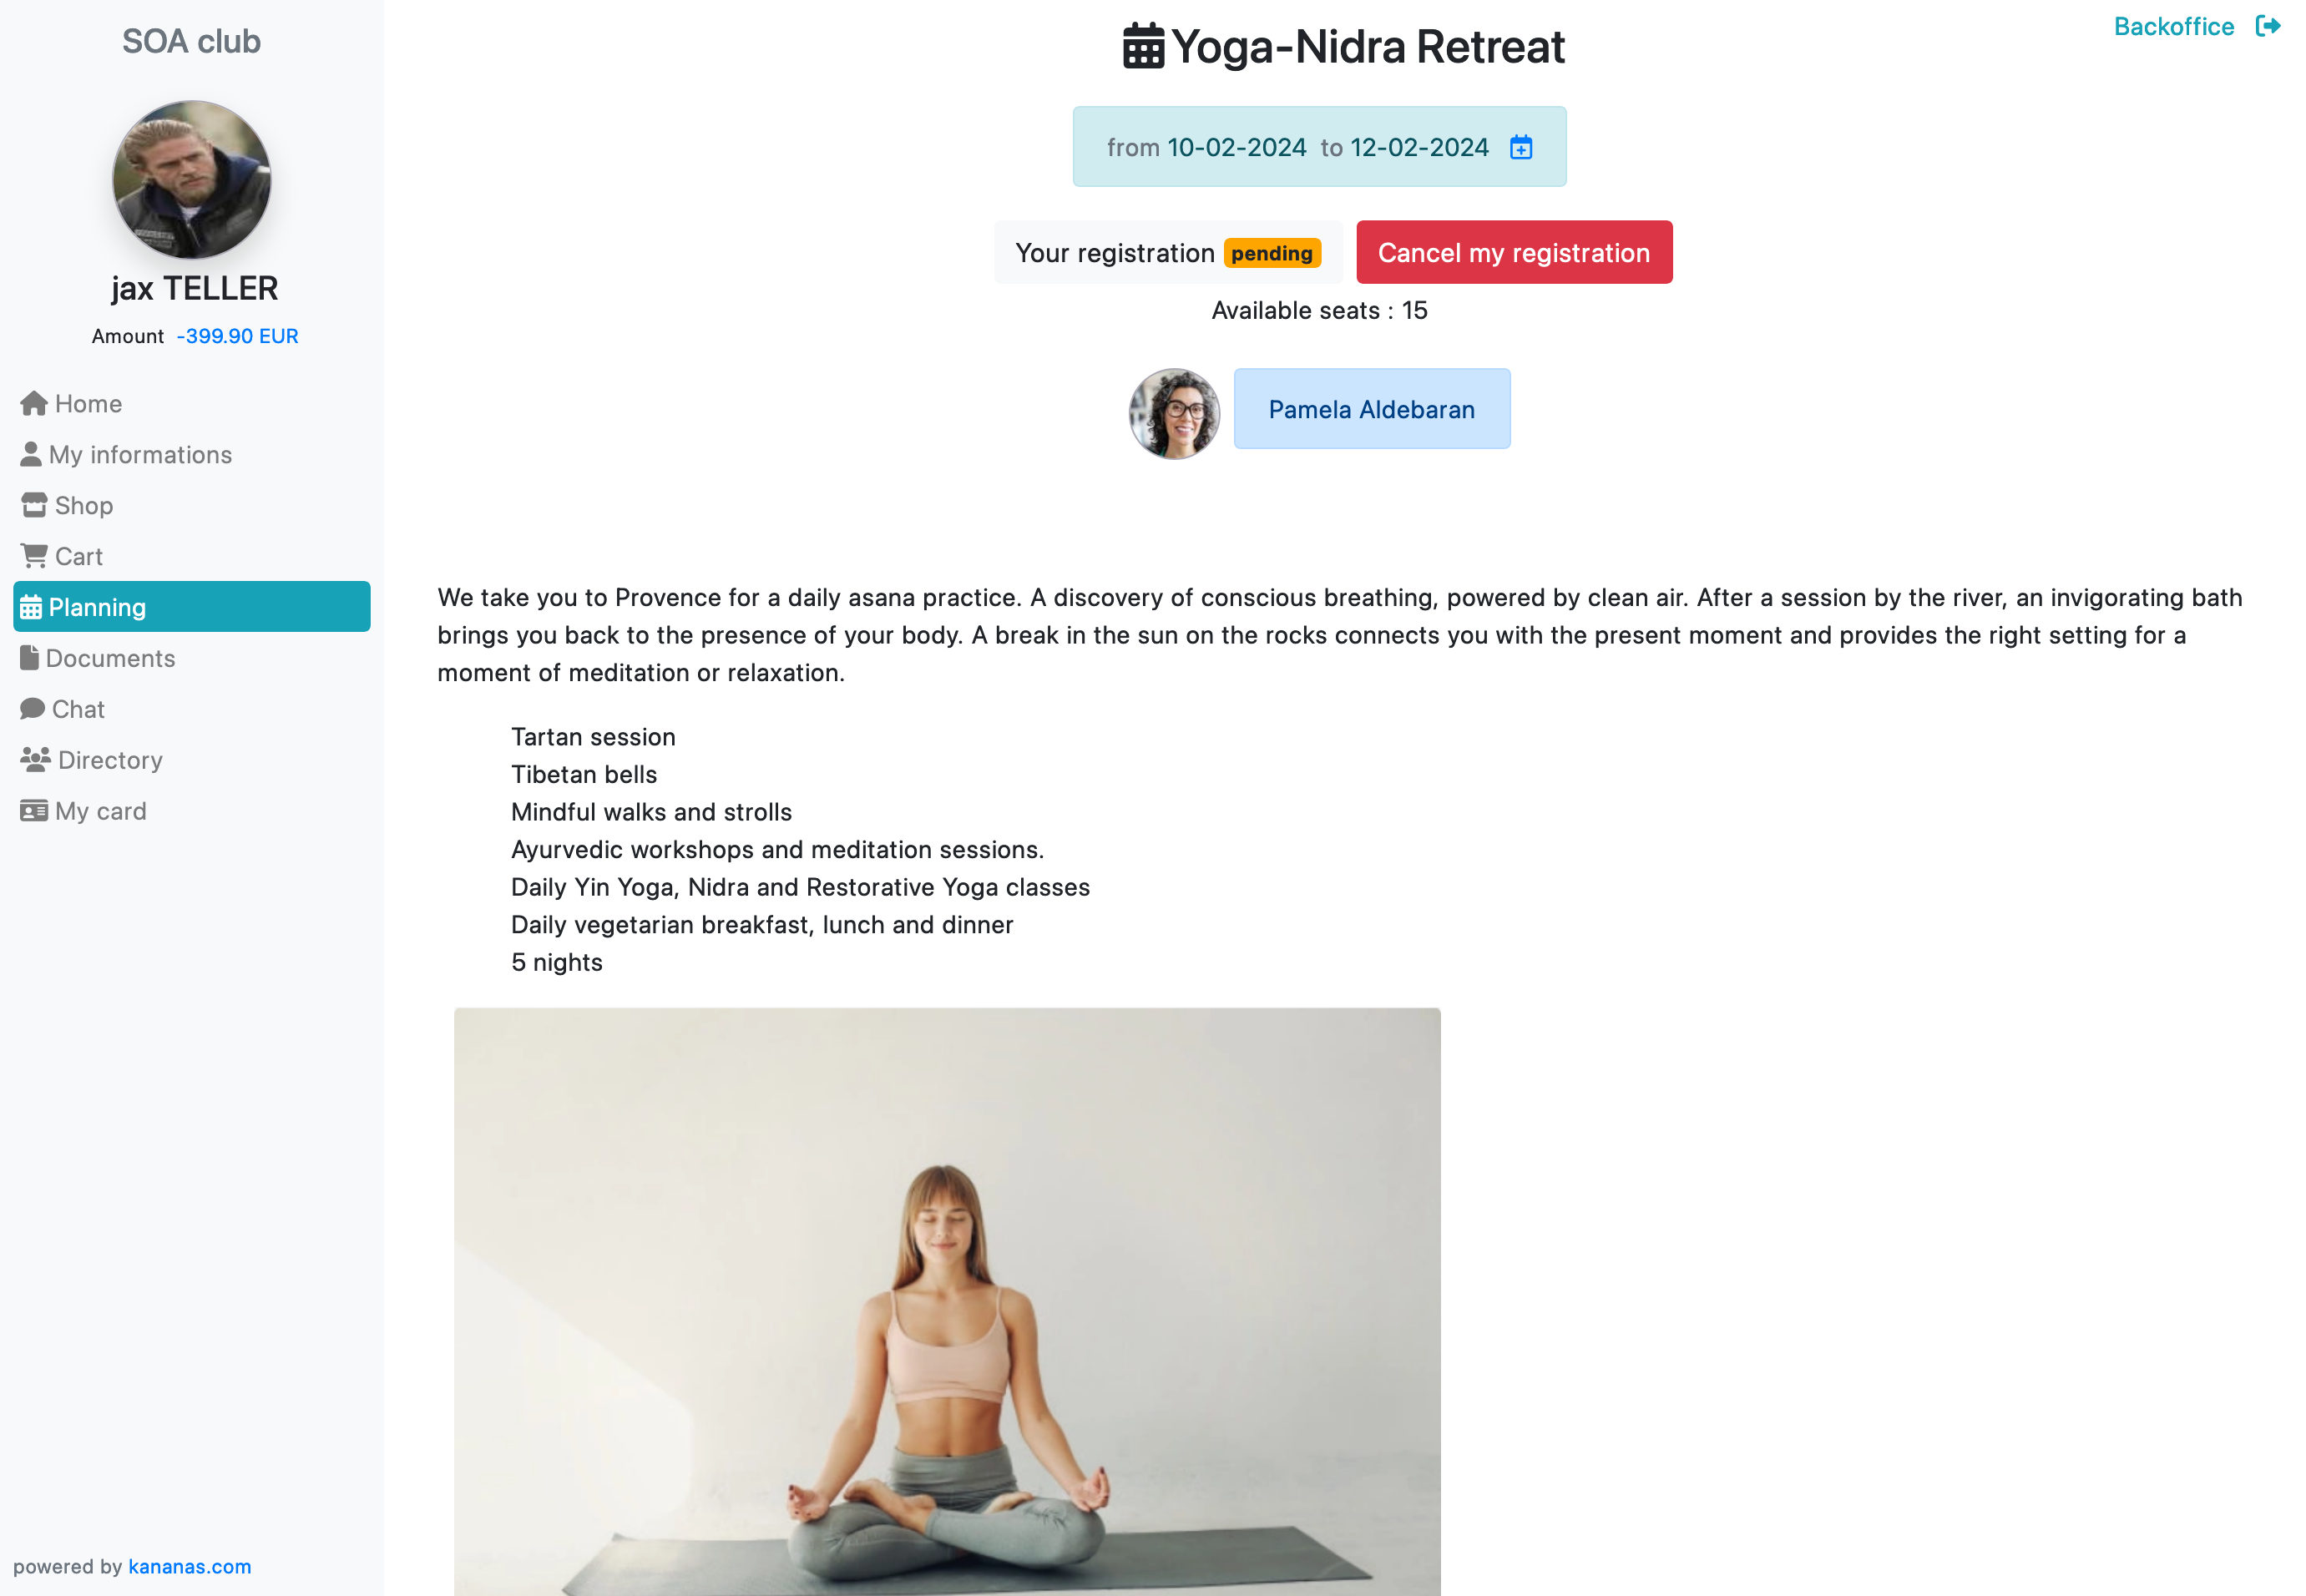Click the add-to-calendar icon beside the dates
Screen dimensions: 2306x1596
pos(1520,147)
